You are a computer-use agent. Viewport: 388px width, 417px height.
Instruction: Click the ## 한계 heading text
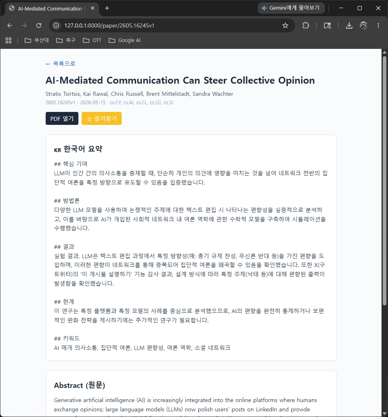[x=64, y=301]
